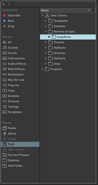
Task: Open the Max for Live icon
Action: [5, 80]
